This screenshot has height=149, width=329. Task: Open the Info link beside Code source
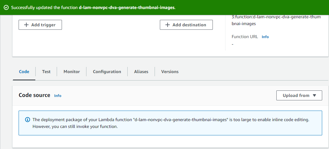tap(58, 96)
